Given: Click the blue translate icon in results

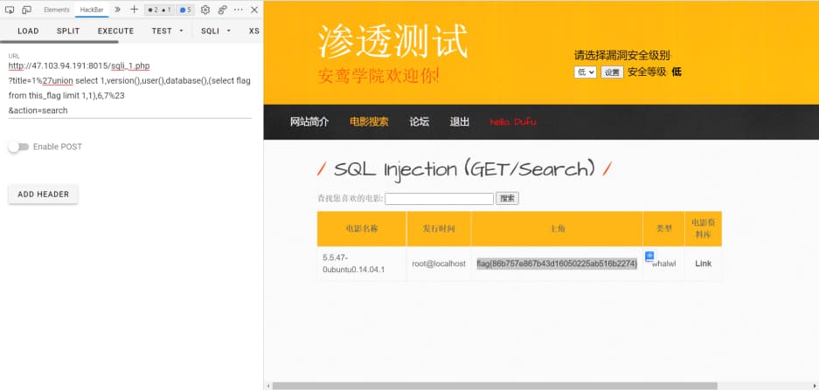Looking at the screenshot, I should click(649, 256).
